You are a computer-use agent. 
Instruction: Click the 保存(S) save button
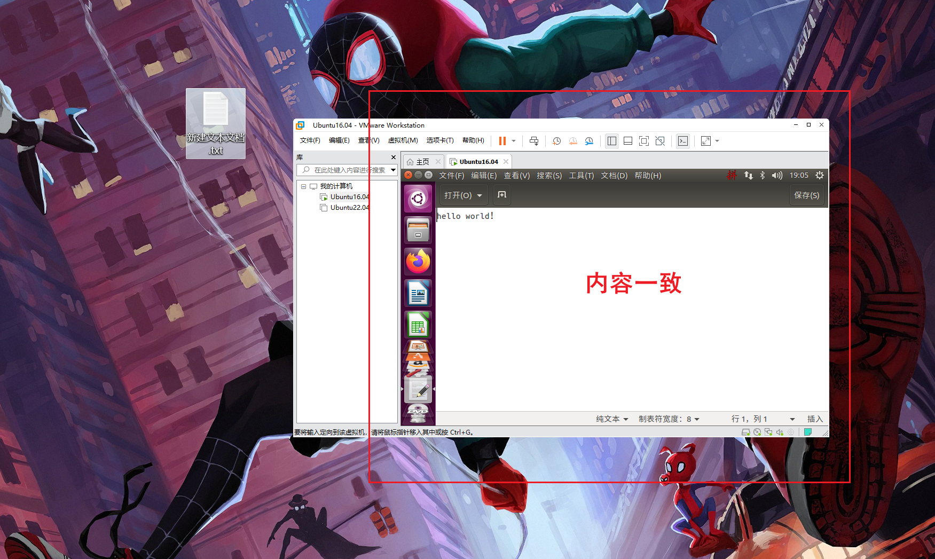[806, 195]
